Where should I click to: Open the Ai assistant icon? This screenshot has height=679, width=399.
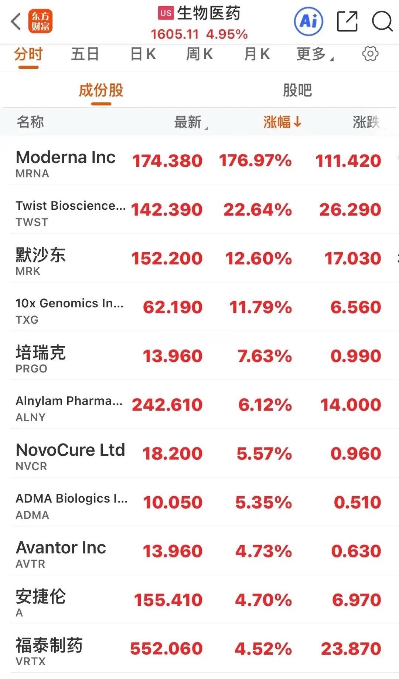[308, 21]
